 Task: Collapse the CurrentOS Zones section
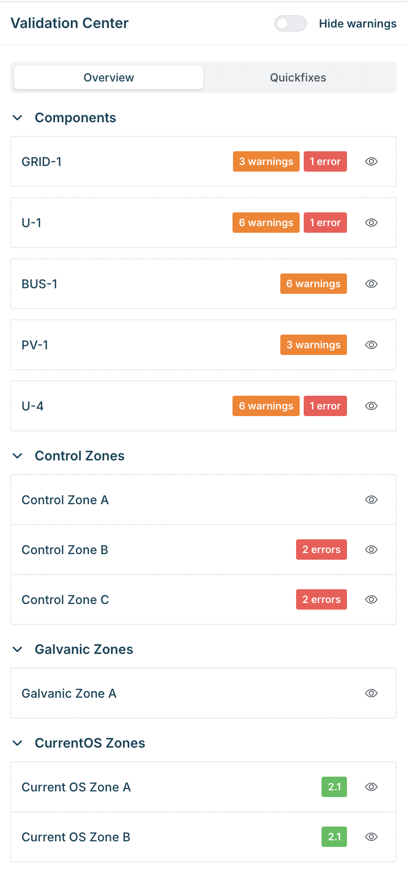click(17, 743)
